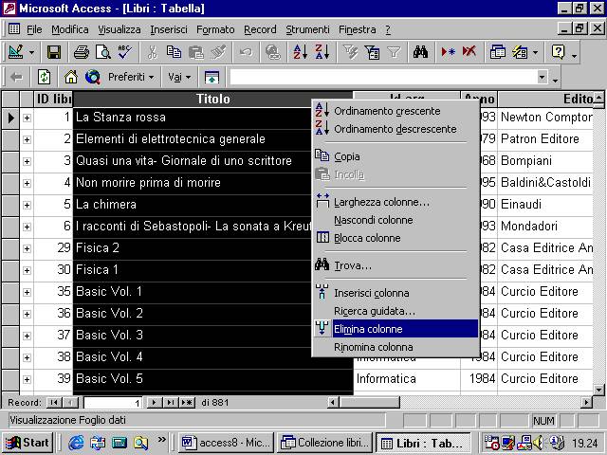The width and height of the screenshot is (607, 455).
Task: Click the Filter By Form icon
Action: pyautogui.click(x=372, y=52)
